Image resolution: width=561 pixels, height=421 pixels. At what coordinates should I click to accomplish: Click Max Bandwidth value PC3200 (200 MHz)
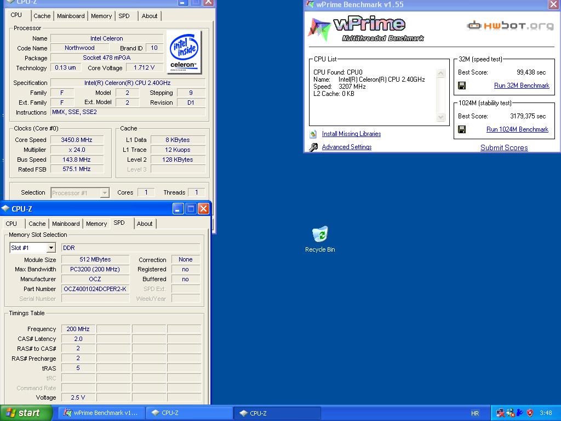click(95, 269)
